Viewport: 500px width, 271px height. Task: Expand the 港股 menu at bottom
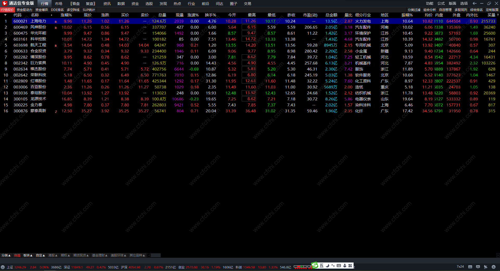53,255
